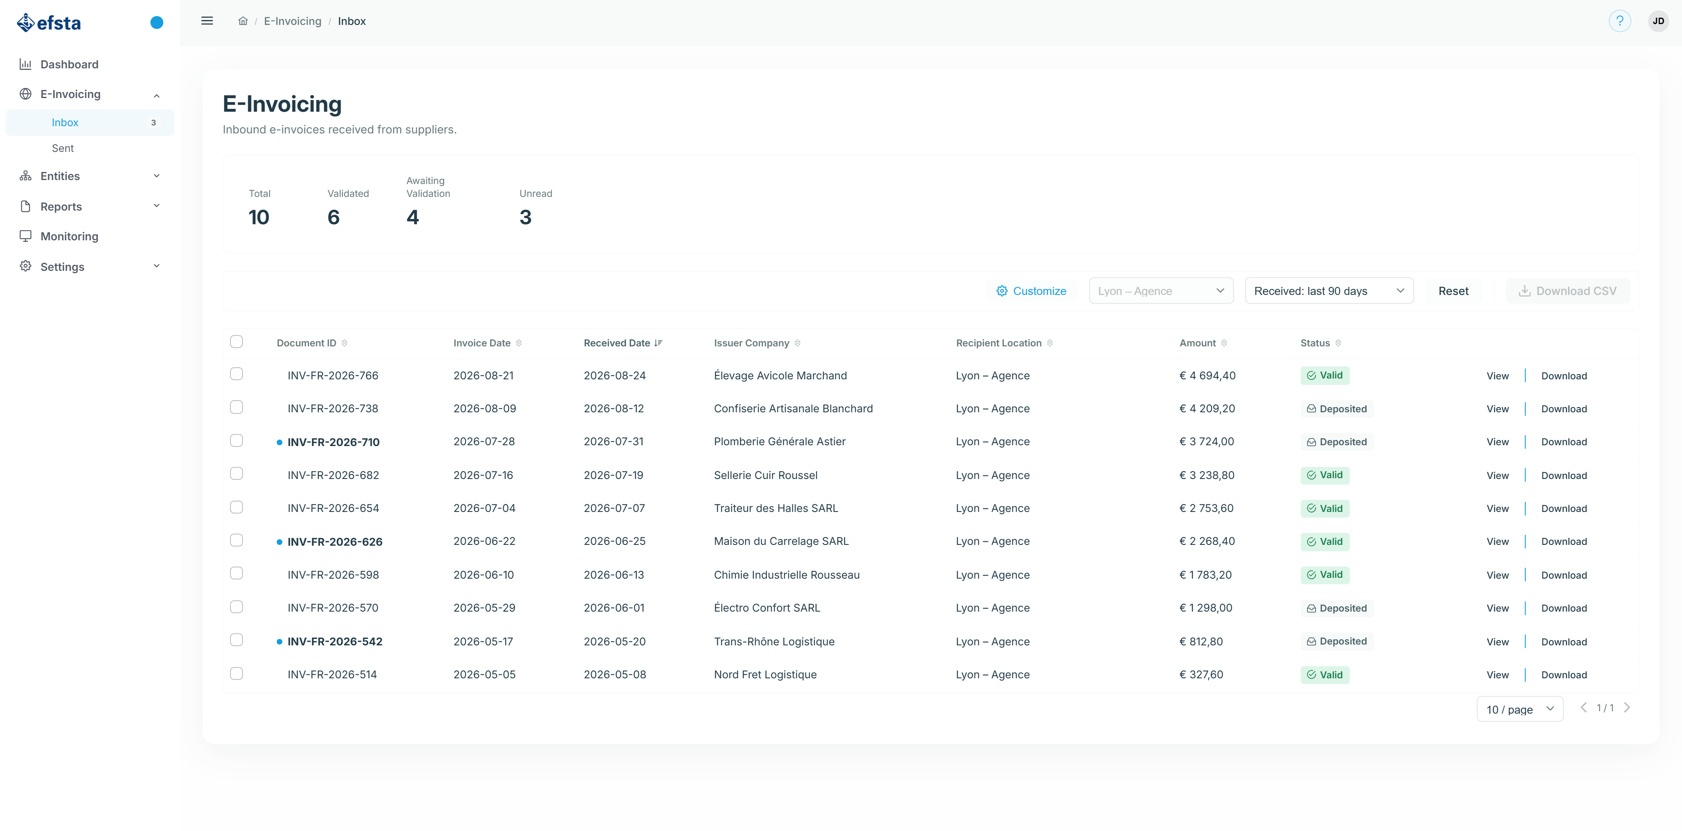Click the Reset filters button
This screenshot has width=1682, height=831.
(1453, 291)
